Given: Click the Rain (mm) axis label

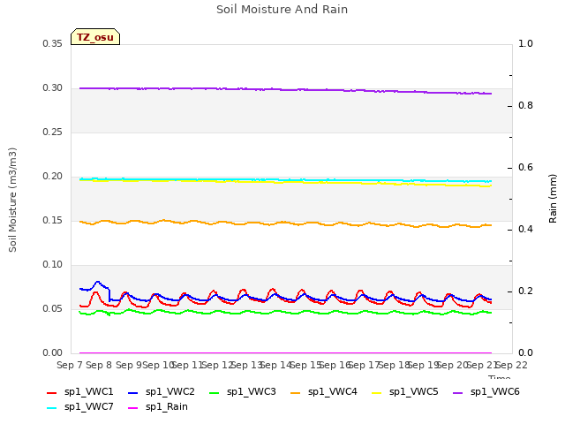Looking at the screenshot, I should (x=553, y=199).
